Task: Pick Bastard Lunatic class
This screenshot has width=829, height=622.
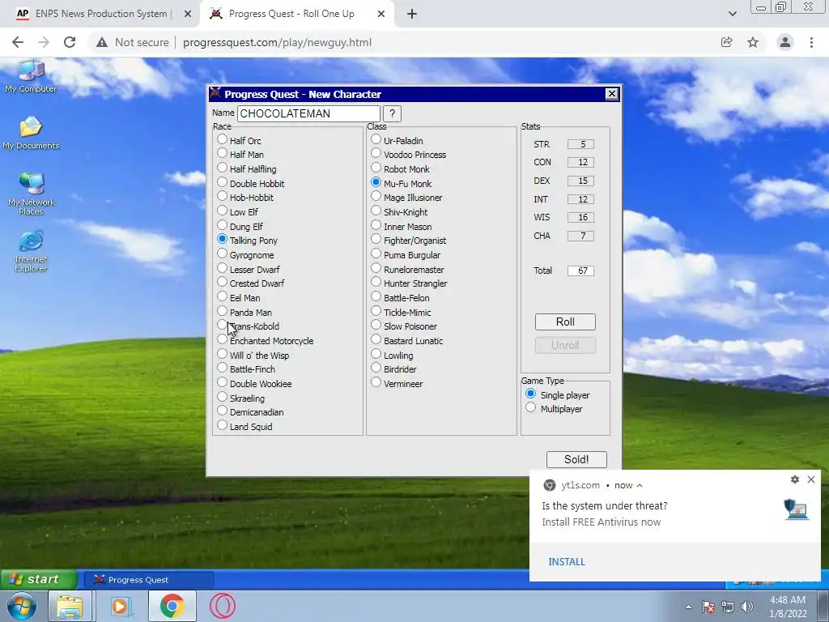Action: pos(376,339)
